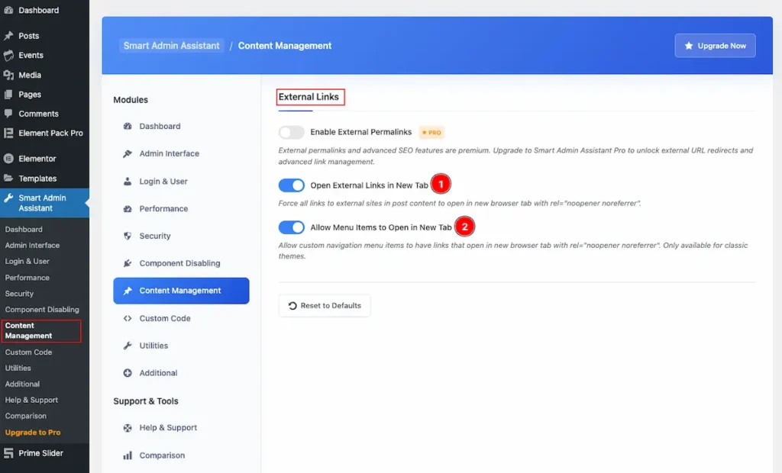
Task: Open Component Disabling module
Action: click(x=181, y=263)
